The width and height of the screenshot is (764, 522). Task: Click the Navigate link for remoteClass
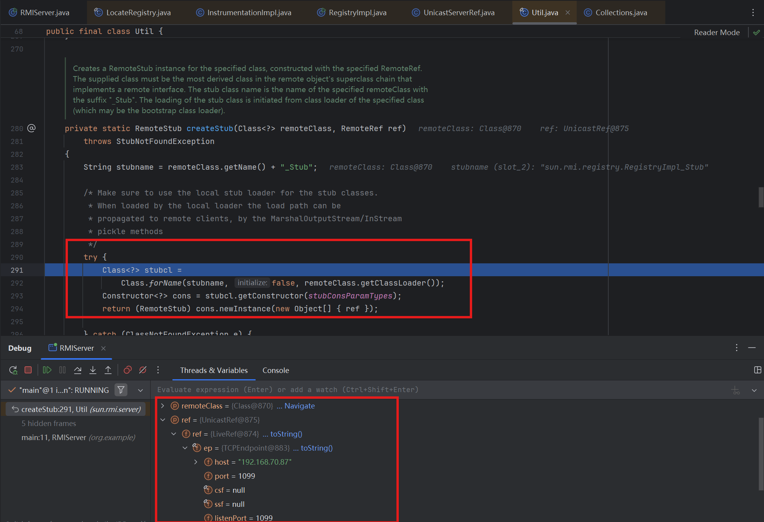[x=299, y=406]
